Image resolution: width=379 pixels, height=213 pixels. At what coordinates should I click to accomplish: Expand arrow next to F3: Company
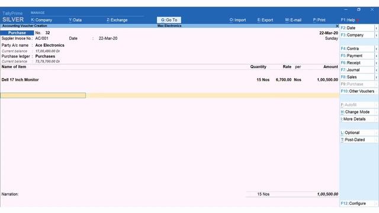[x=377, y=35]
